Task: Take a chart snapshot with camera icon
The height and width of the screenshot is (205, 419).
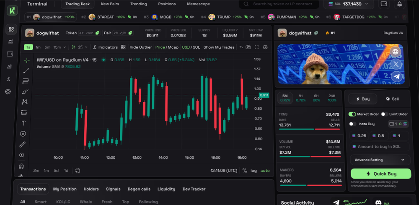Action: coord(248,47)
